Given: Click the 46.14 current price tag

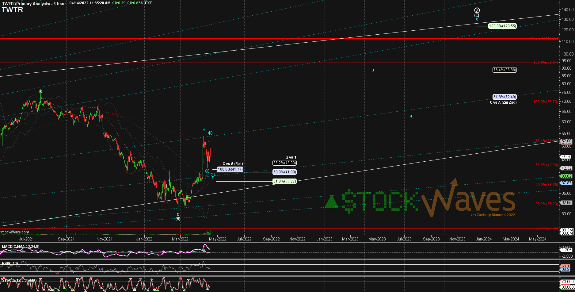Looking at the screenshot, I should click(x=566, y=157).
